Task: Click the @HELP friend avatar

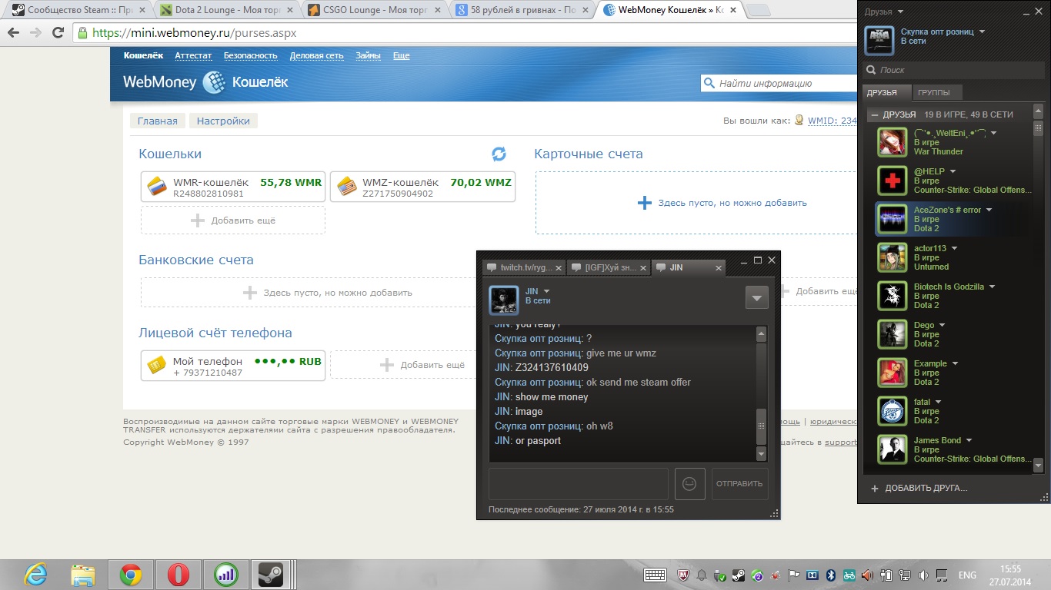Action: click(893, 181)
